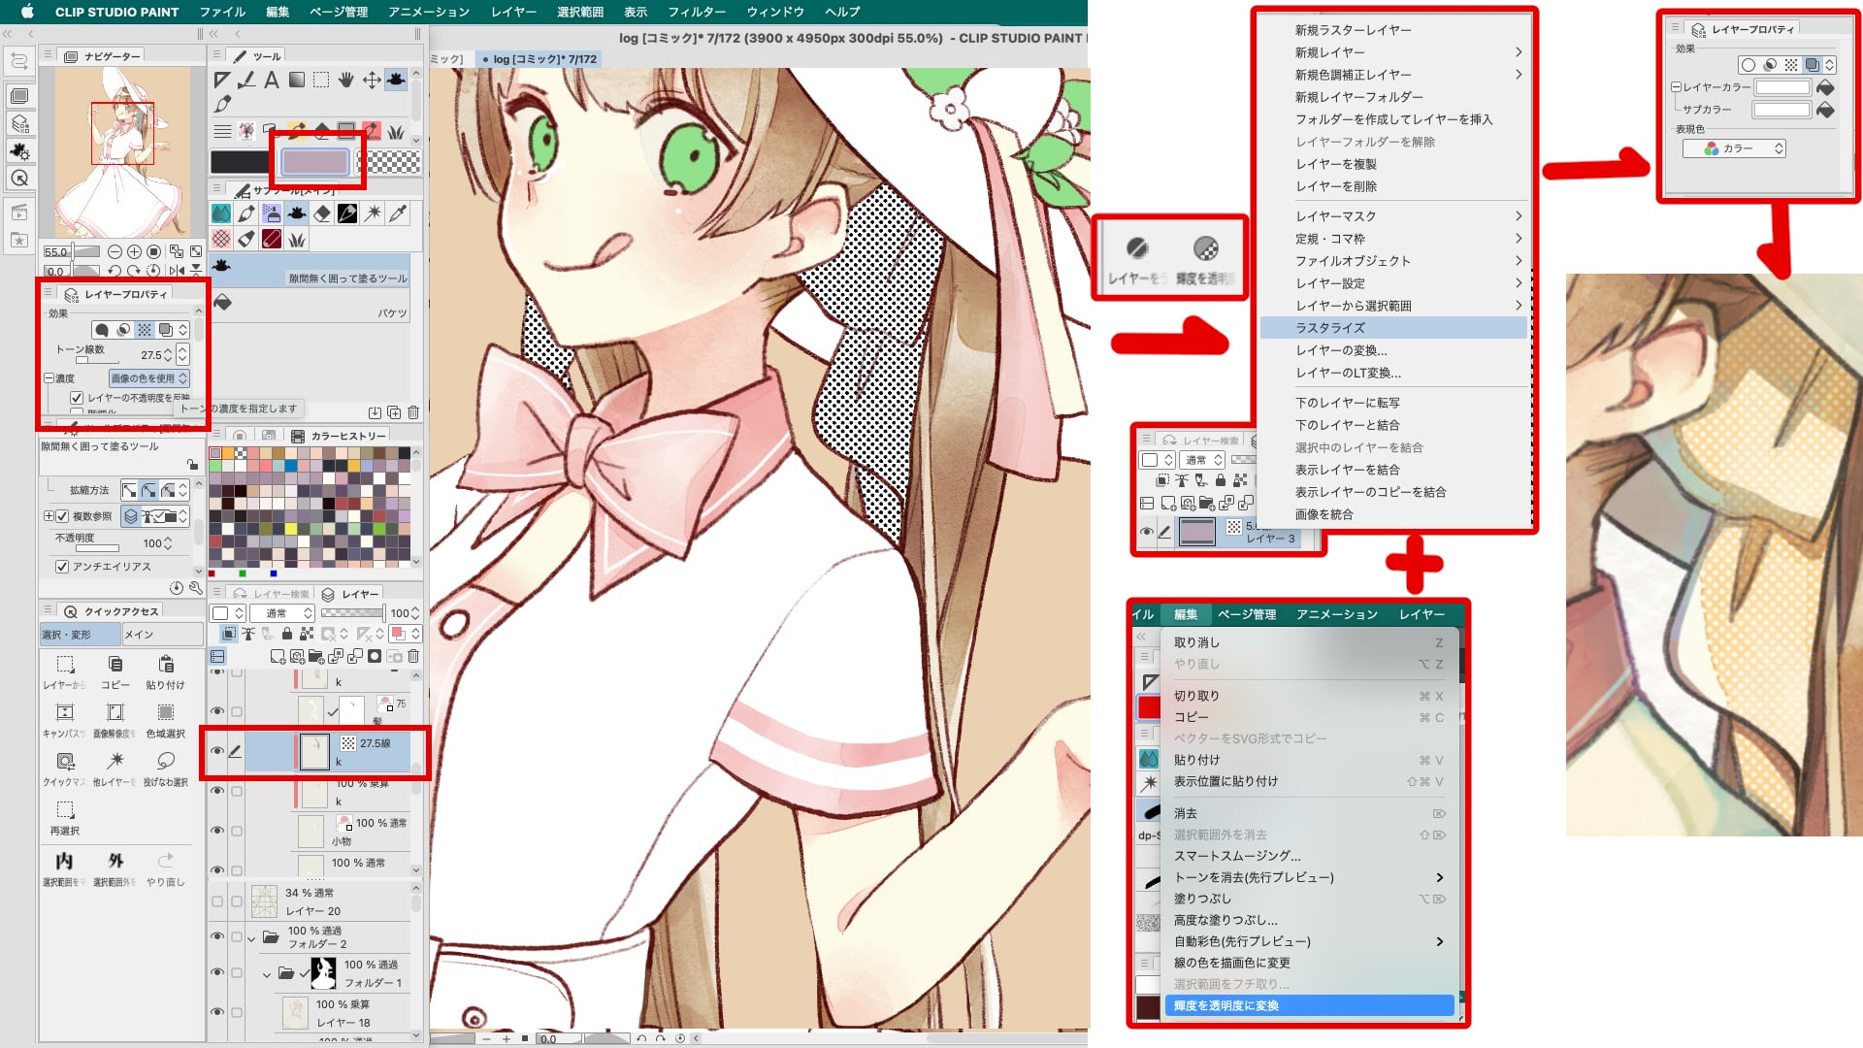Choose the Airbrush sub tool group

pyautogui.click(x=272, y=213)
